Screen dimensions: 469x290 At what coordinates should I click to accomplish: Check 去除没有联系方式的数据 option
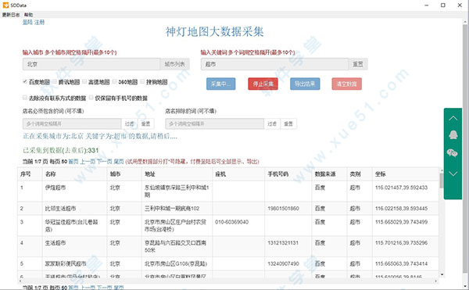[25, 98]
